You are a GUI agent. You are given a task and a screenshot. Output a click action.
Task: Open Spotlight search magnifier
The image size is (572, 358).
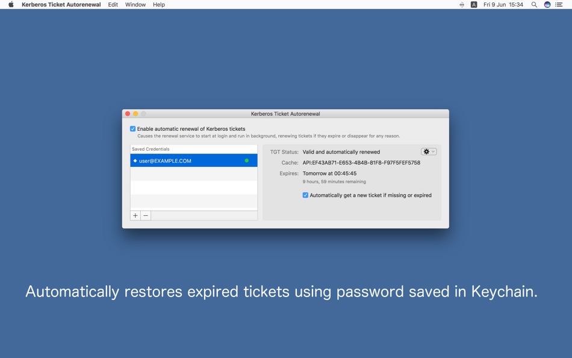pos(534,4)
